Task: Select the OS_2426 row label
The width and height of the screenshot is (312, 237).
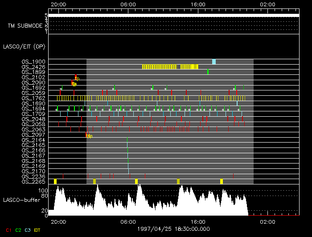Action: 33,67
